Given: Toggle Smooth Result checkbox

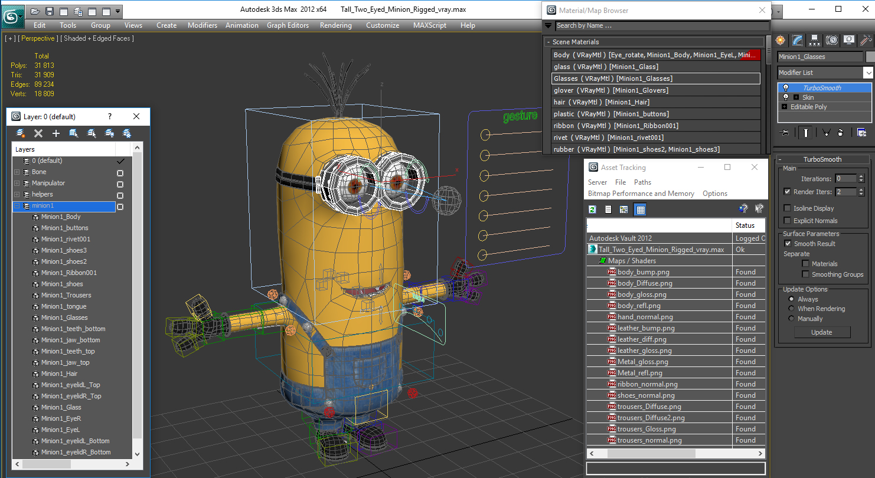Looking at the screenshot, I should (x=787, y=244).
